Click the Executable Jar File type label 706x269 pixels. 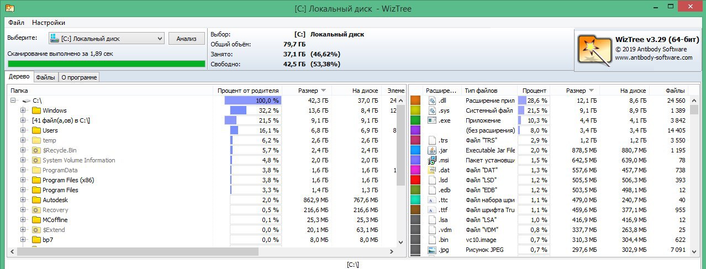pyautogui.click(x=490, y=150)
